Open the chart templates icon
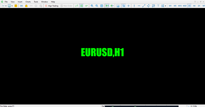The width and height of the screenshot is (205, 107). pyautogui.click(x=10, y=6)
